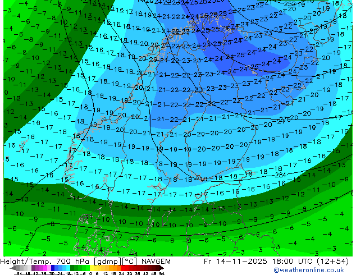Pick the dark blue legend swatch near -30

[x=53, y=268]
